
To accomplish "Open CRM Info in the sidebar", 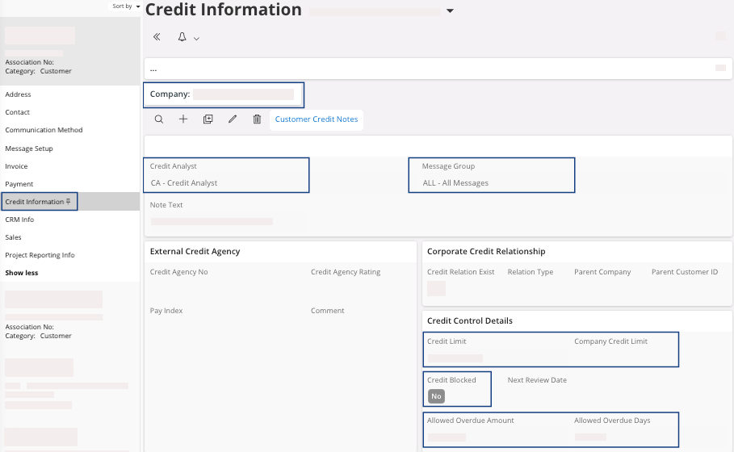I will (x=19, y=220).
